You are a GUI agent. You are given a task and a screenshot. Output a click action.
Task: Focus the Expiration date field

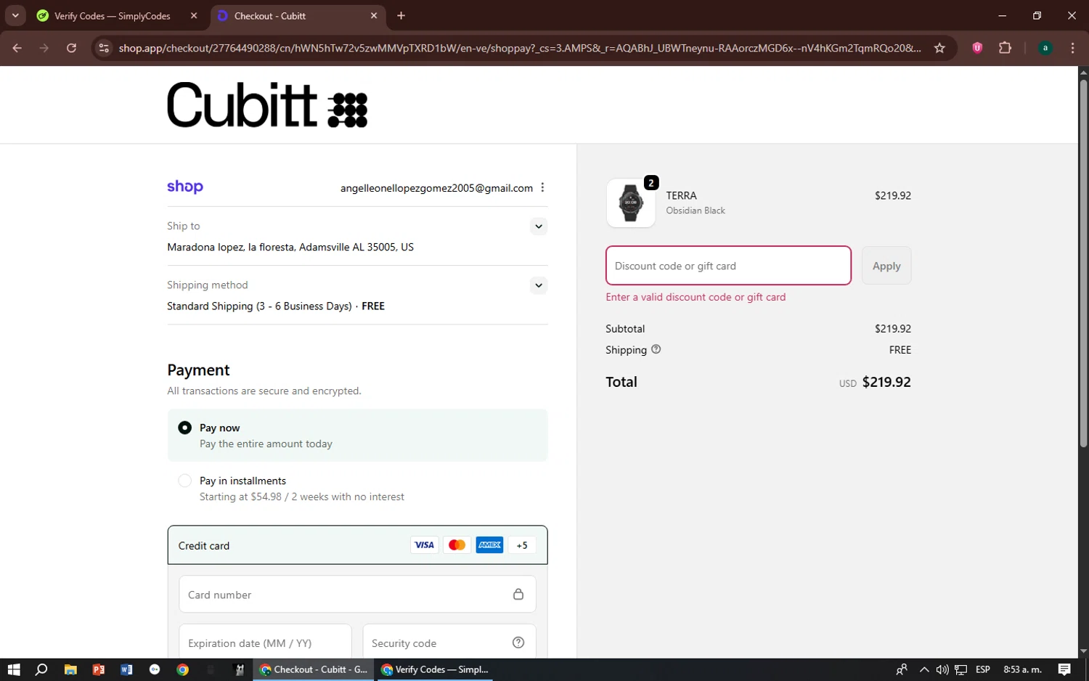click(265, 643)
